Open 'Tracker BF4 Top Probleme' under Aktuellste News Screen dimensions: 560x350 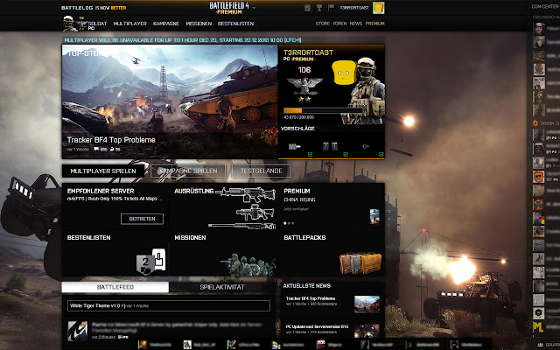[311, 298]
